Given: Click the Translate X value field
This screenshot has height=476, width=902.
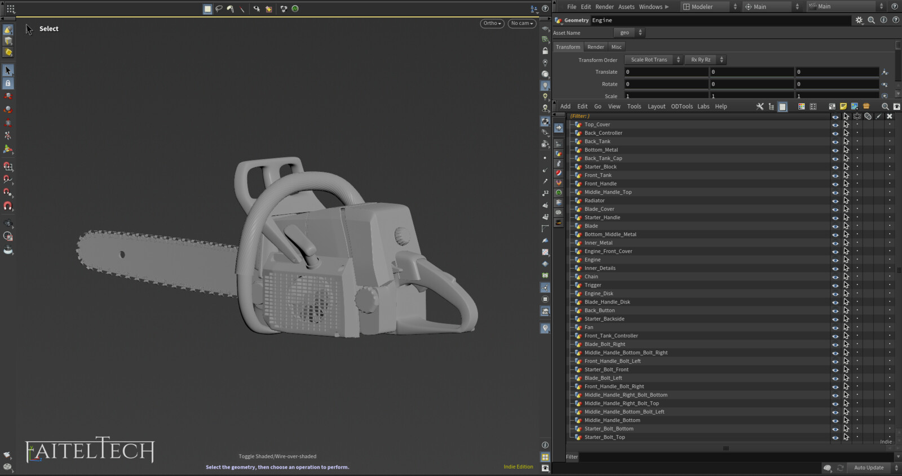Looking at the screenshot, I should (666, 72).
